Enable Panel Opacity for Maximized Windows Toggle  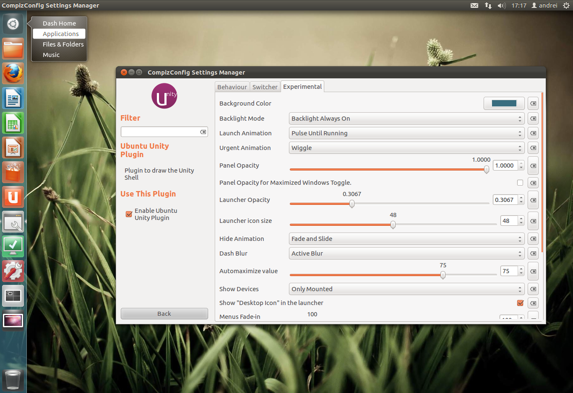[520, 182]
